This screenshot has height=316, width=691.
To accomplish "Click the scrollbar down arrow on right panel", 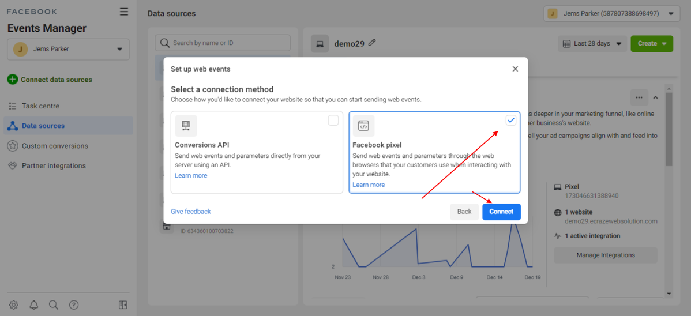I will [669, 294].
